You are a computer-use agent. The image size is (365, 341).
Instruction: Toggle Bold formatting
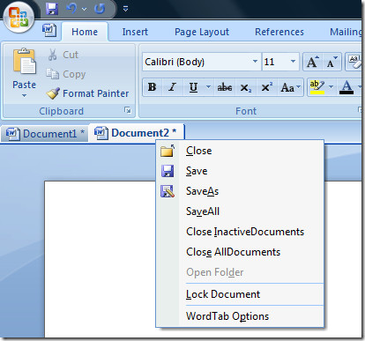(153, 87)
